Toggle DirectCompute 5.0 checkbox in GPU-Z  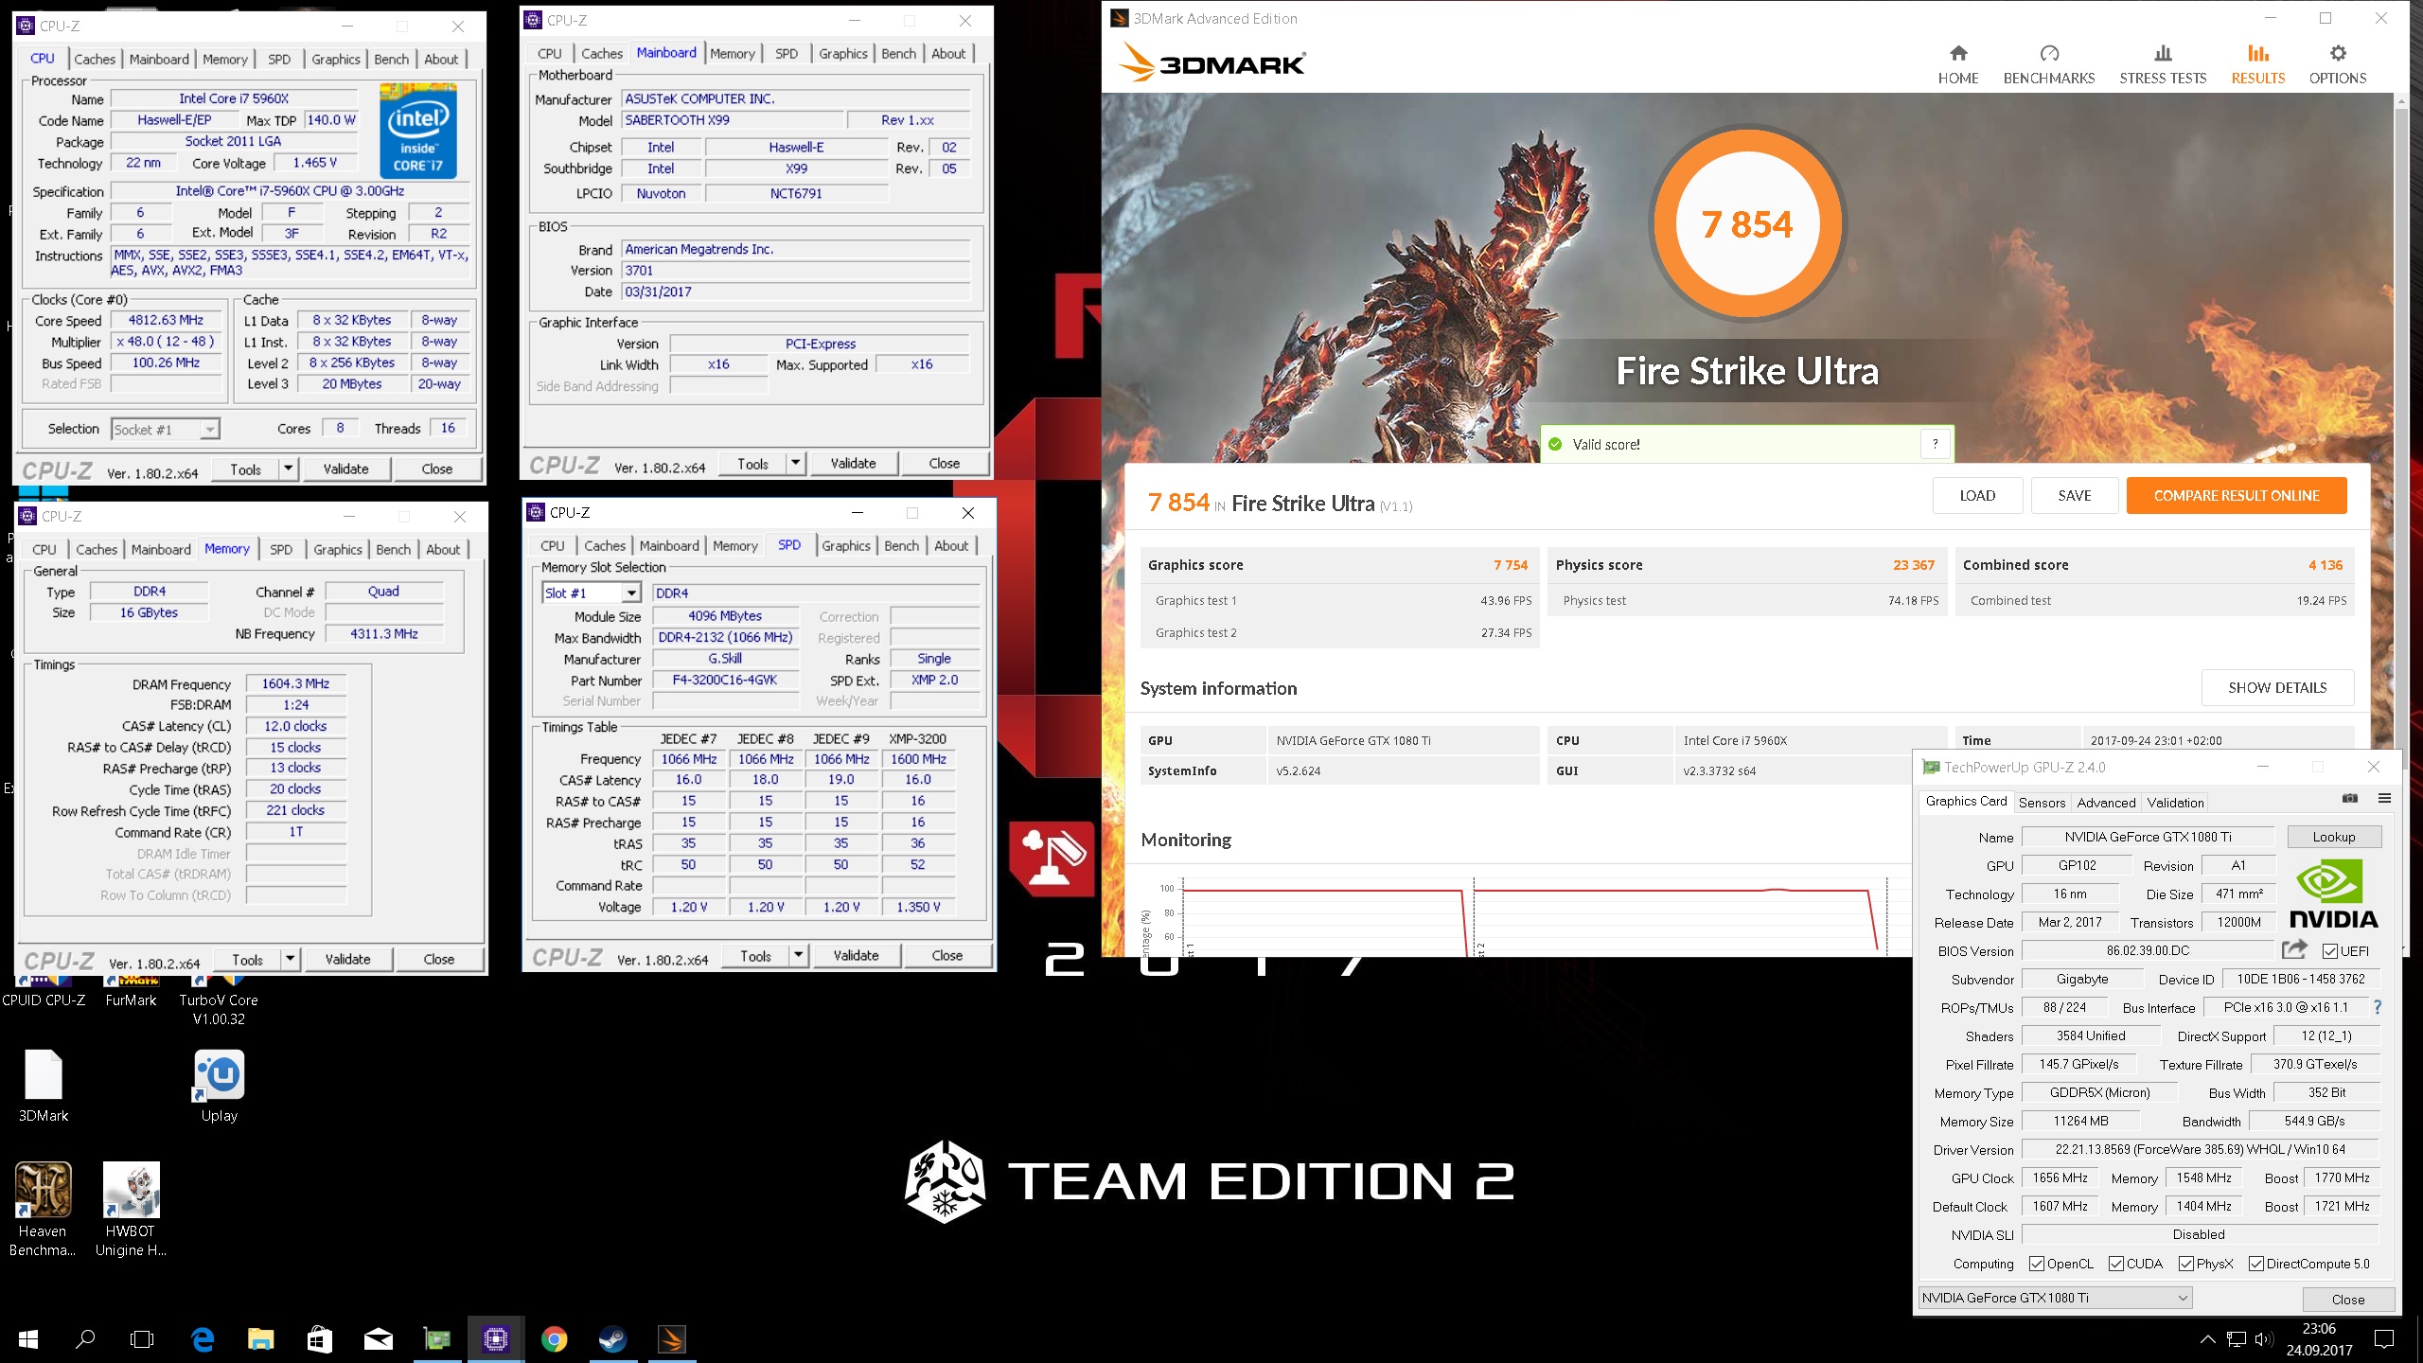click(2256, 1264)
